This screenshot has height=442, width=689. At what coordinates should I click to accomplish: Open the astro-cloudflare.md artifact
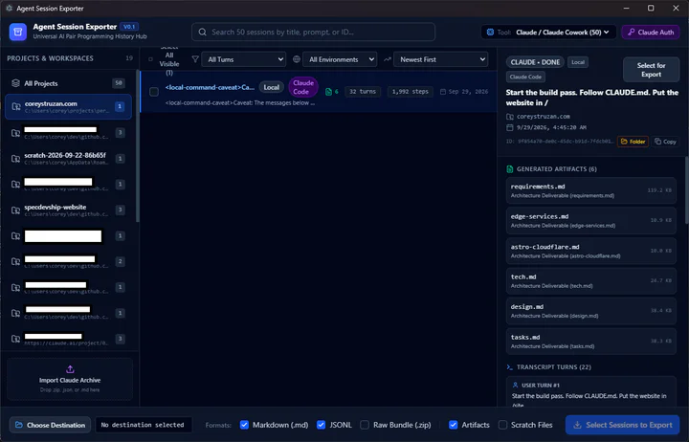pyautogui.click(x=591, y=251)
